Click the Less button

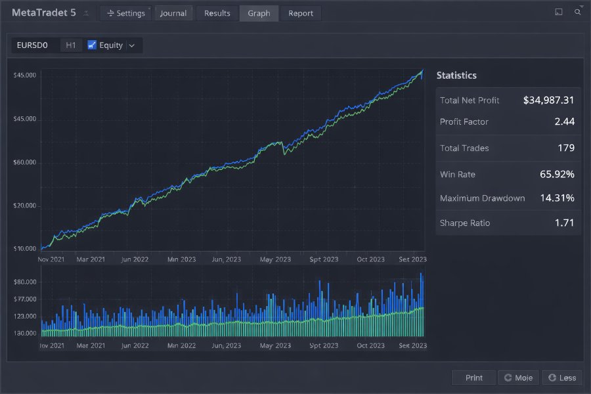coord(561,377)
